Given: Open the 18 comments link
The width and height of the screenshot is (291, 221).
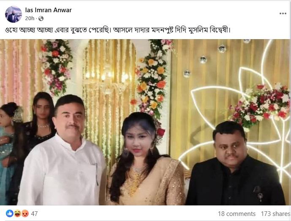Looking at the screenshot, I should [x=237, y=214].
